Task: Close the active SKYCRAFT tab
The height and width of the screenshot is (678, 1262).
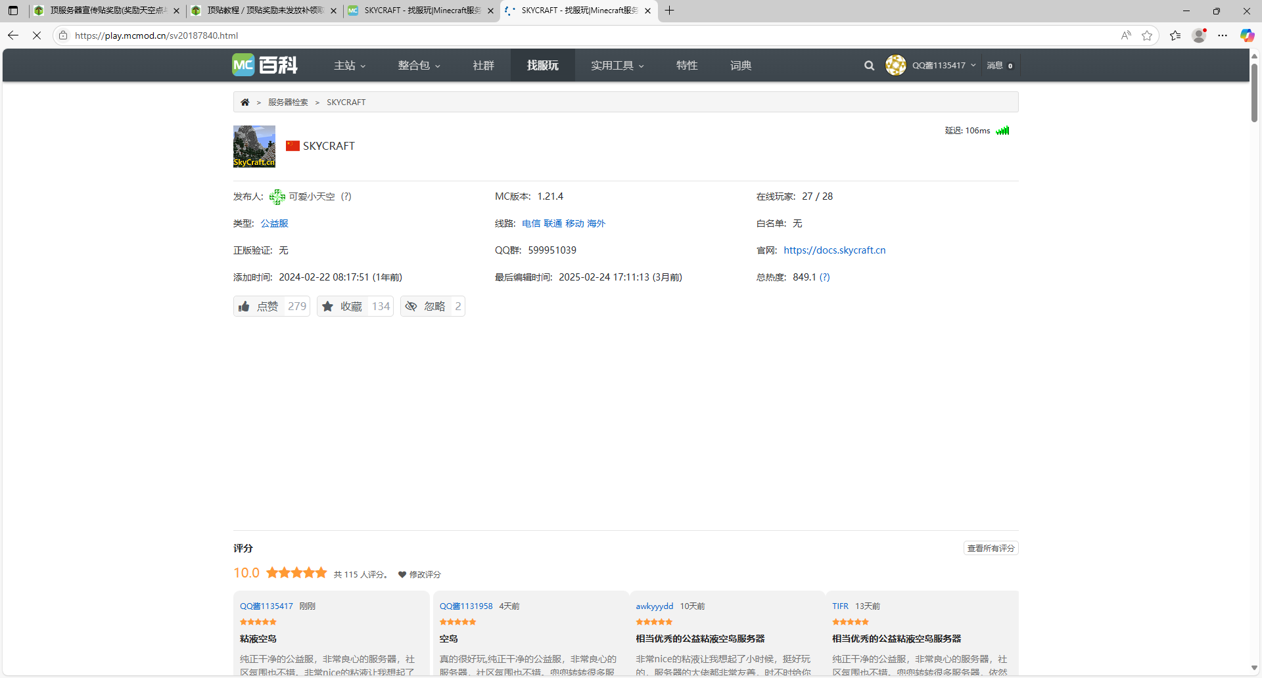Action: [x=647, y=11]
